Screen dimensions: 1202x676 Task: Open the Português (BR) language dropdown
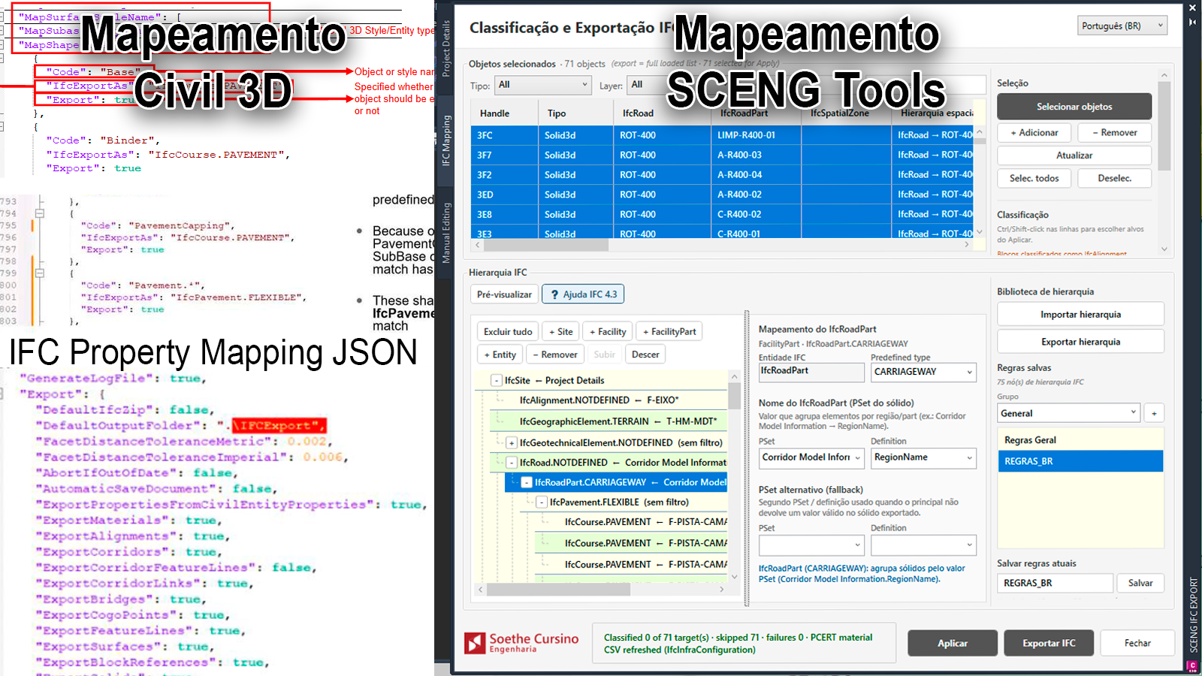[1122, 26]
